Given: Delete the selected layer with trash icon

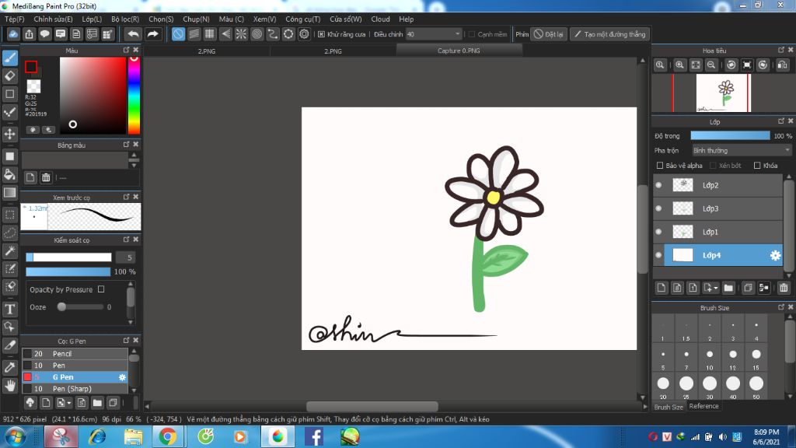Looking at the screenshot, I should [x=784, y=288].
